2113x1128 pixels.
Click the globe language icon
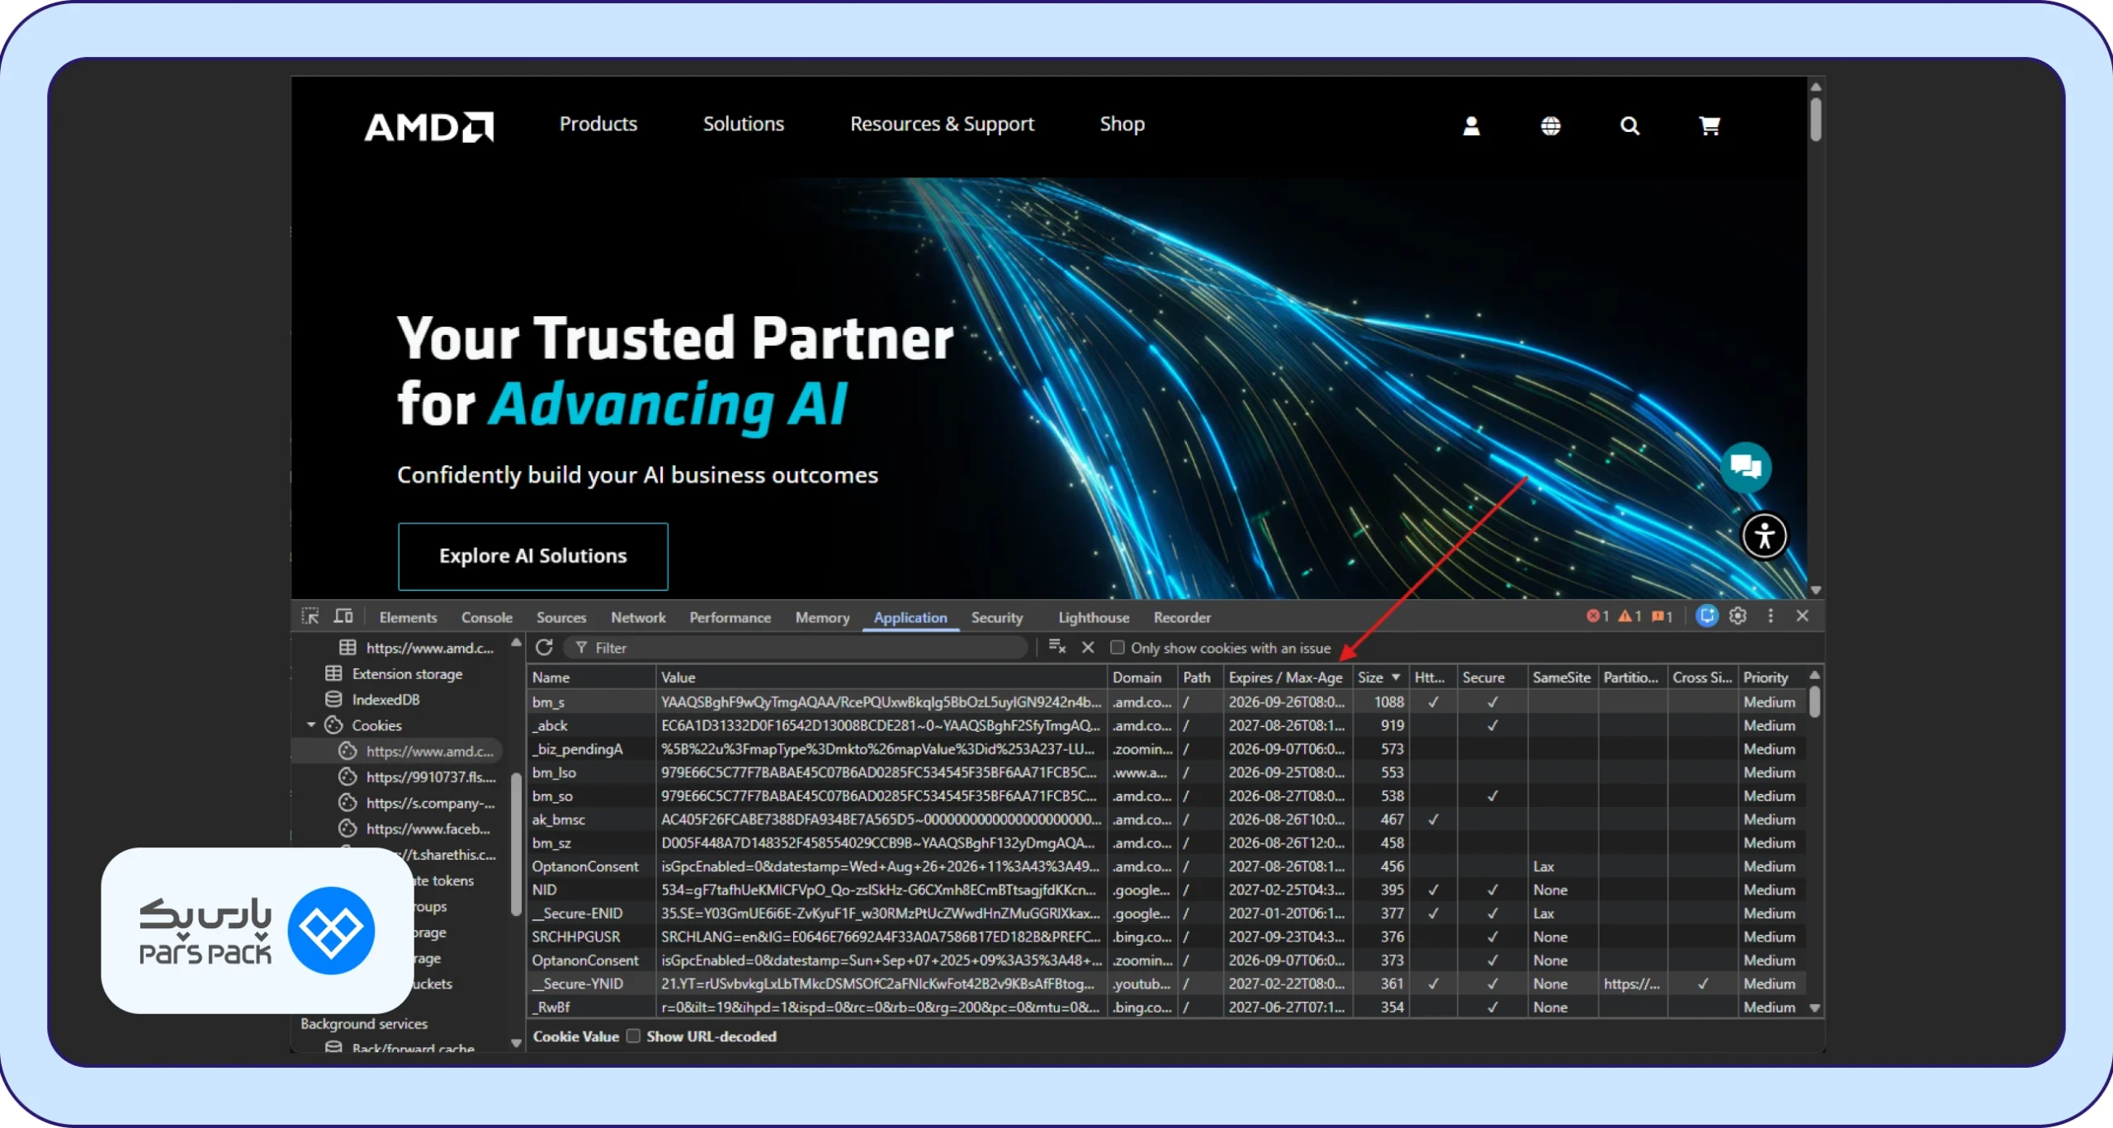(x=1550, y=125)
